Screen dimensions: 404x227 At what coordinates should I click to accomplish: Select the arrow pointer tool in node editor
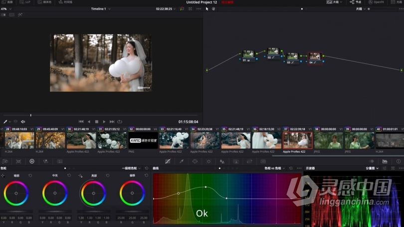pyautogui.click(x=207, y=9)
